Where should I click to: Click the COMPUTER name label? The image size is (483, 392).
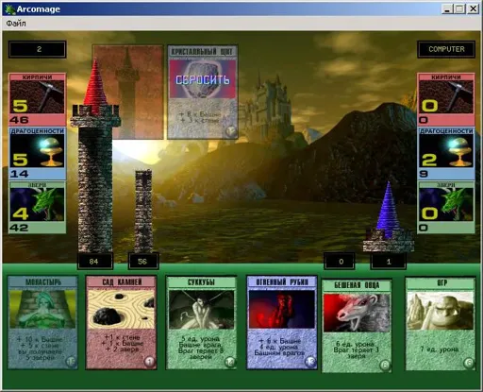pyautogui.click(x=446, y=49)
